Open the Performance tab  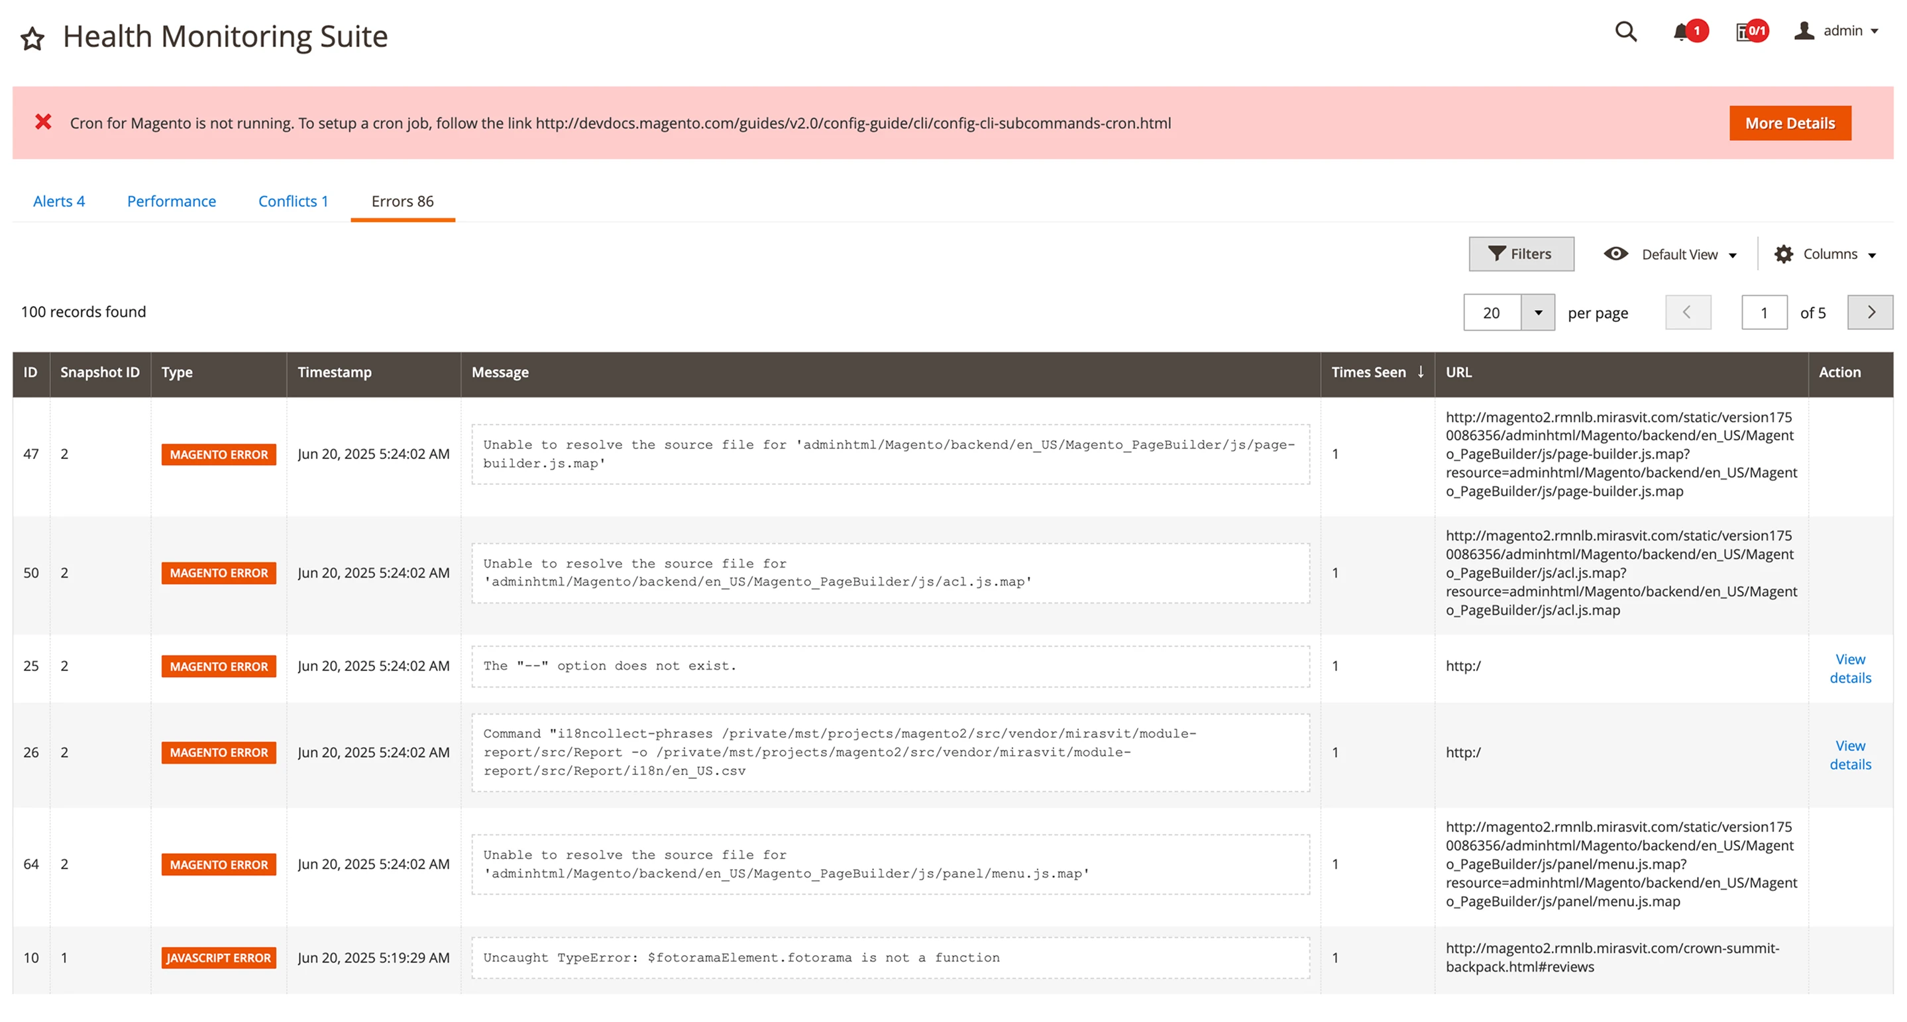[x=171, y=201]
